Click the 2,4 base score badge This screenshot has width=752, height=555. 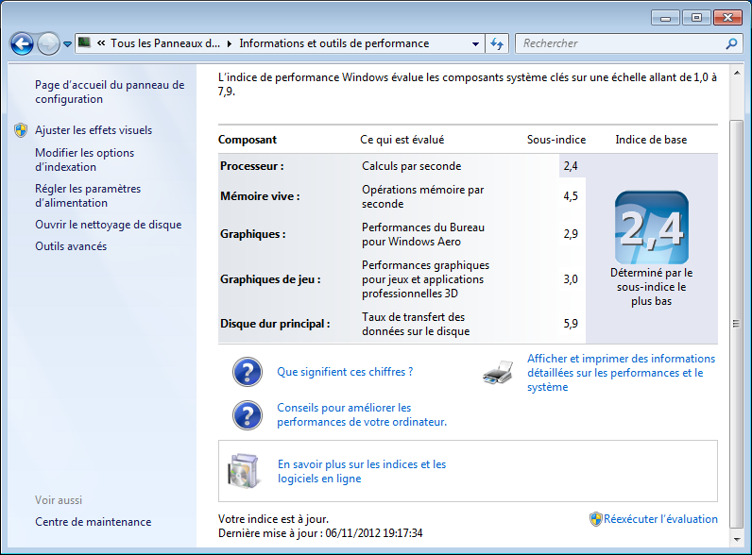(651, 227)
